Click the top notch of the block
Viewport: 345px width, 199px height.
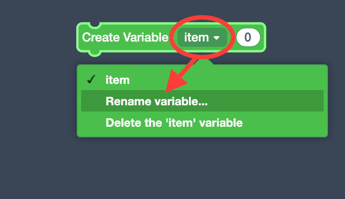pos(94,24)
